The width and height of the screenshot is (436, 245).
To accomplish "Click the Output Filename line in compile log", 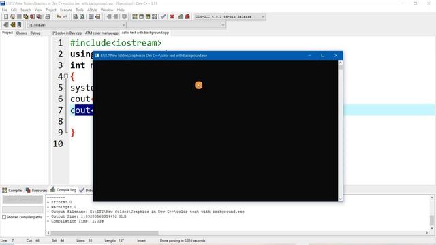I will (x=145, y=212).
